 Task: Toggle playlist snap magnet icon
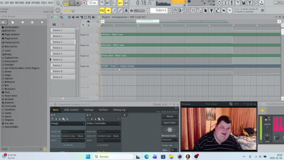coord(55,17)
